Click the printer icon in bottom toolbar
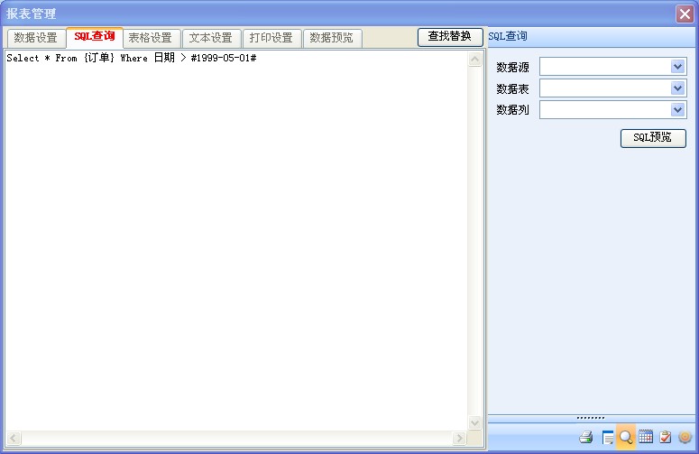This screenshot has width=699, height=454. coord(586,437)
